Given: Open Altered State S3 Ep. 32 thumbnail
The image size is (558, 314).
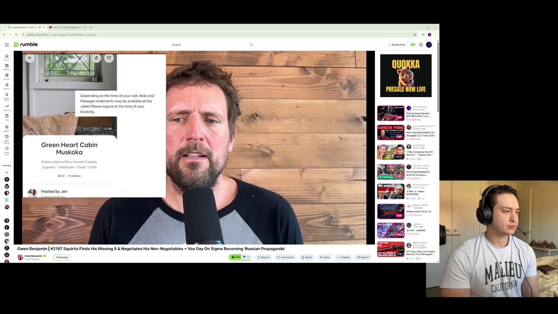Looking at the screenshot, I should 391,211.
